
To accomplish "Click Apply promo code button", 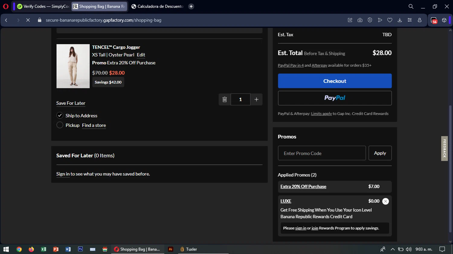I will pos(380,153).
